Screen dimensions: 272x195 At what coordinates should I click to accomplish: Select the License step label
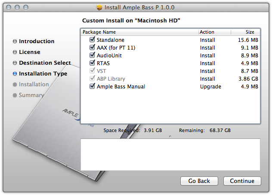tap(30, 52)
